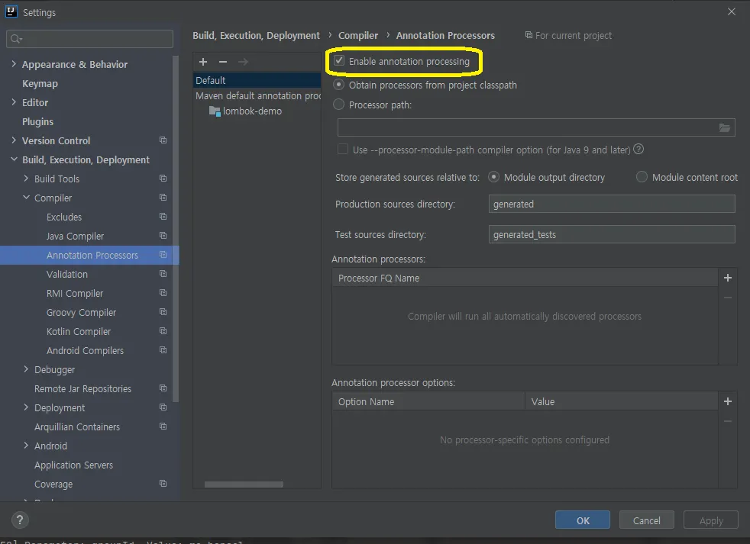Expand the Editor settings section
Viewport: 750px width, 544px height.
pyautogui.click(x=14, y=101)
